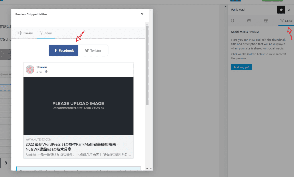Switch to the Facebook preview button
The width and height of the screenshot is (294, 177).
click(64, 50)
